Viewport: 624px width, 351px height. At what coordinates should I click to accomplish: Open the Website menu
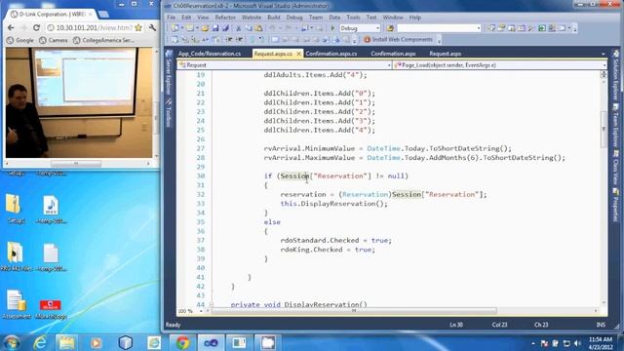(252, 18)
